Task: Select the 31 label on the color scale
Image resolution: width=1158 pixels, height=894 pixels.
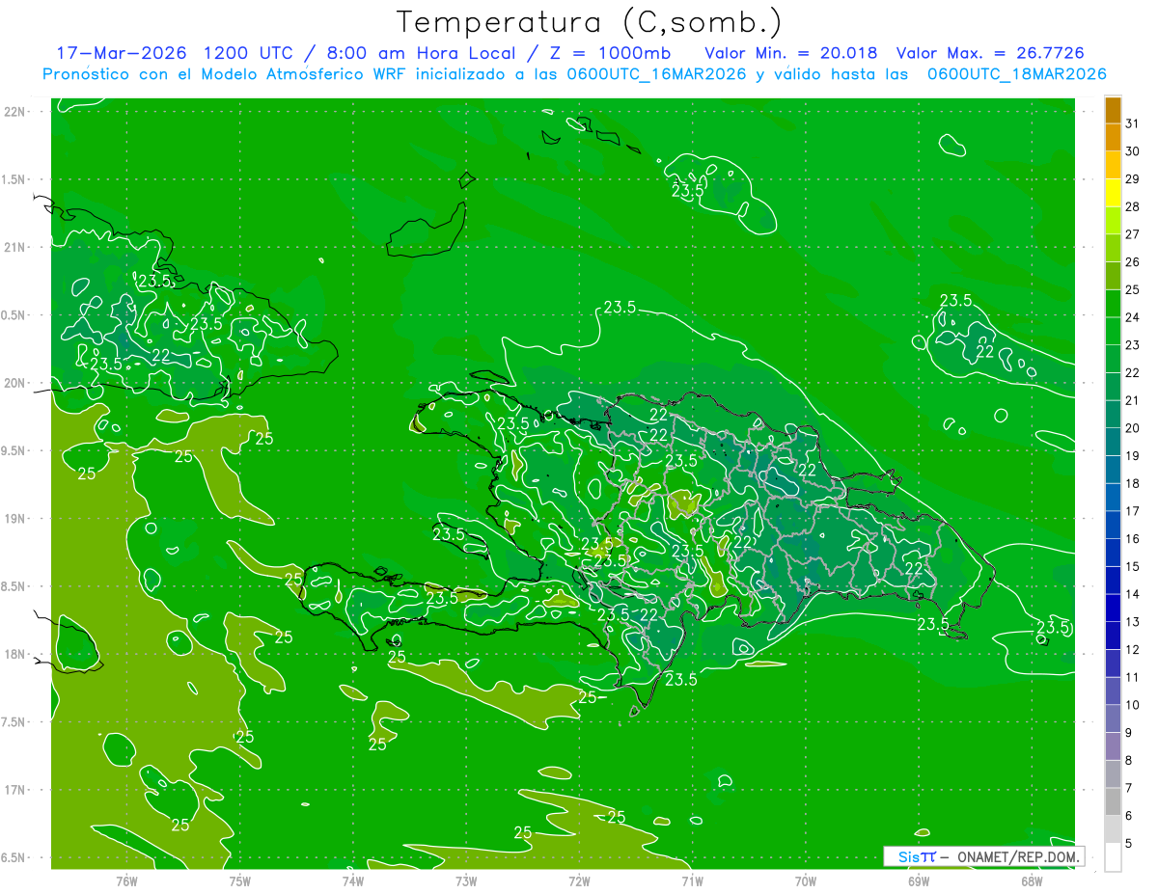Action: click(1133, 123)
